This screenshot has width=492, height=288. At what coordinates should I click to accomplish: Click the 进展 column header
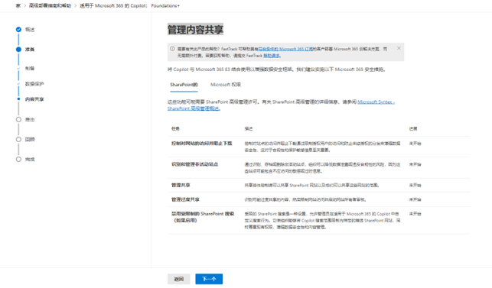[413, 128]
